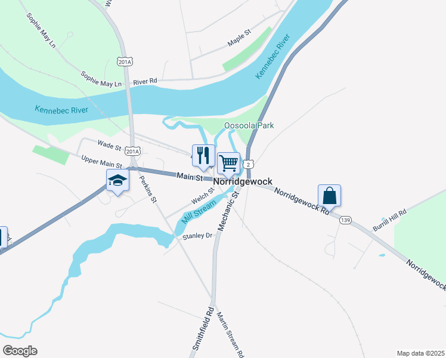Screen dimensions: 446x358
Task: Open the school graduation cap marker
Action: 117,180
